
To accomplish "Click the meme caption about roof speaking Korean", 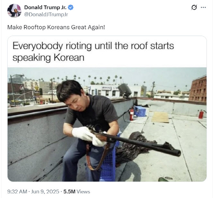I will tap(93, 51).
